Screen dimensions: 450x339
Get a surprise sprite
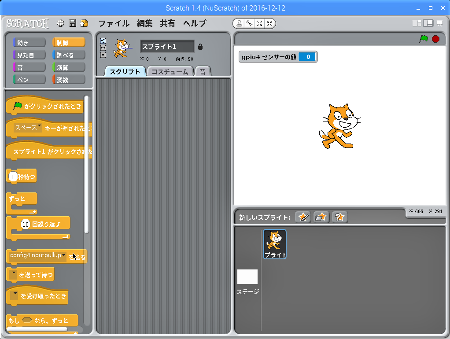point(339,217)
